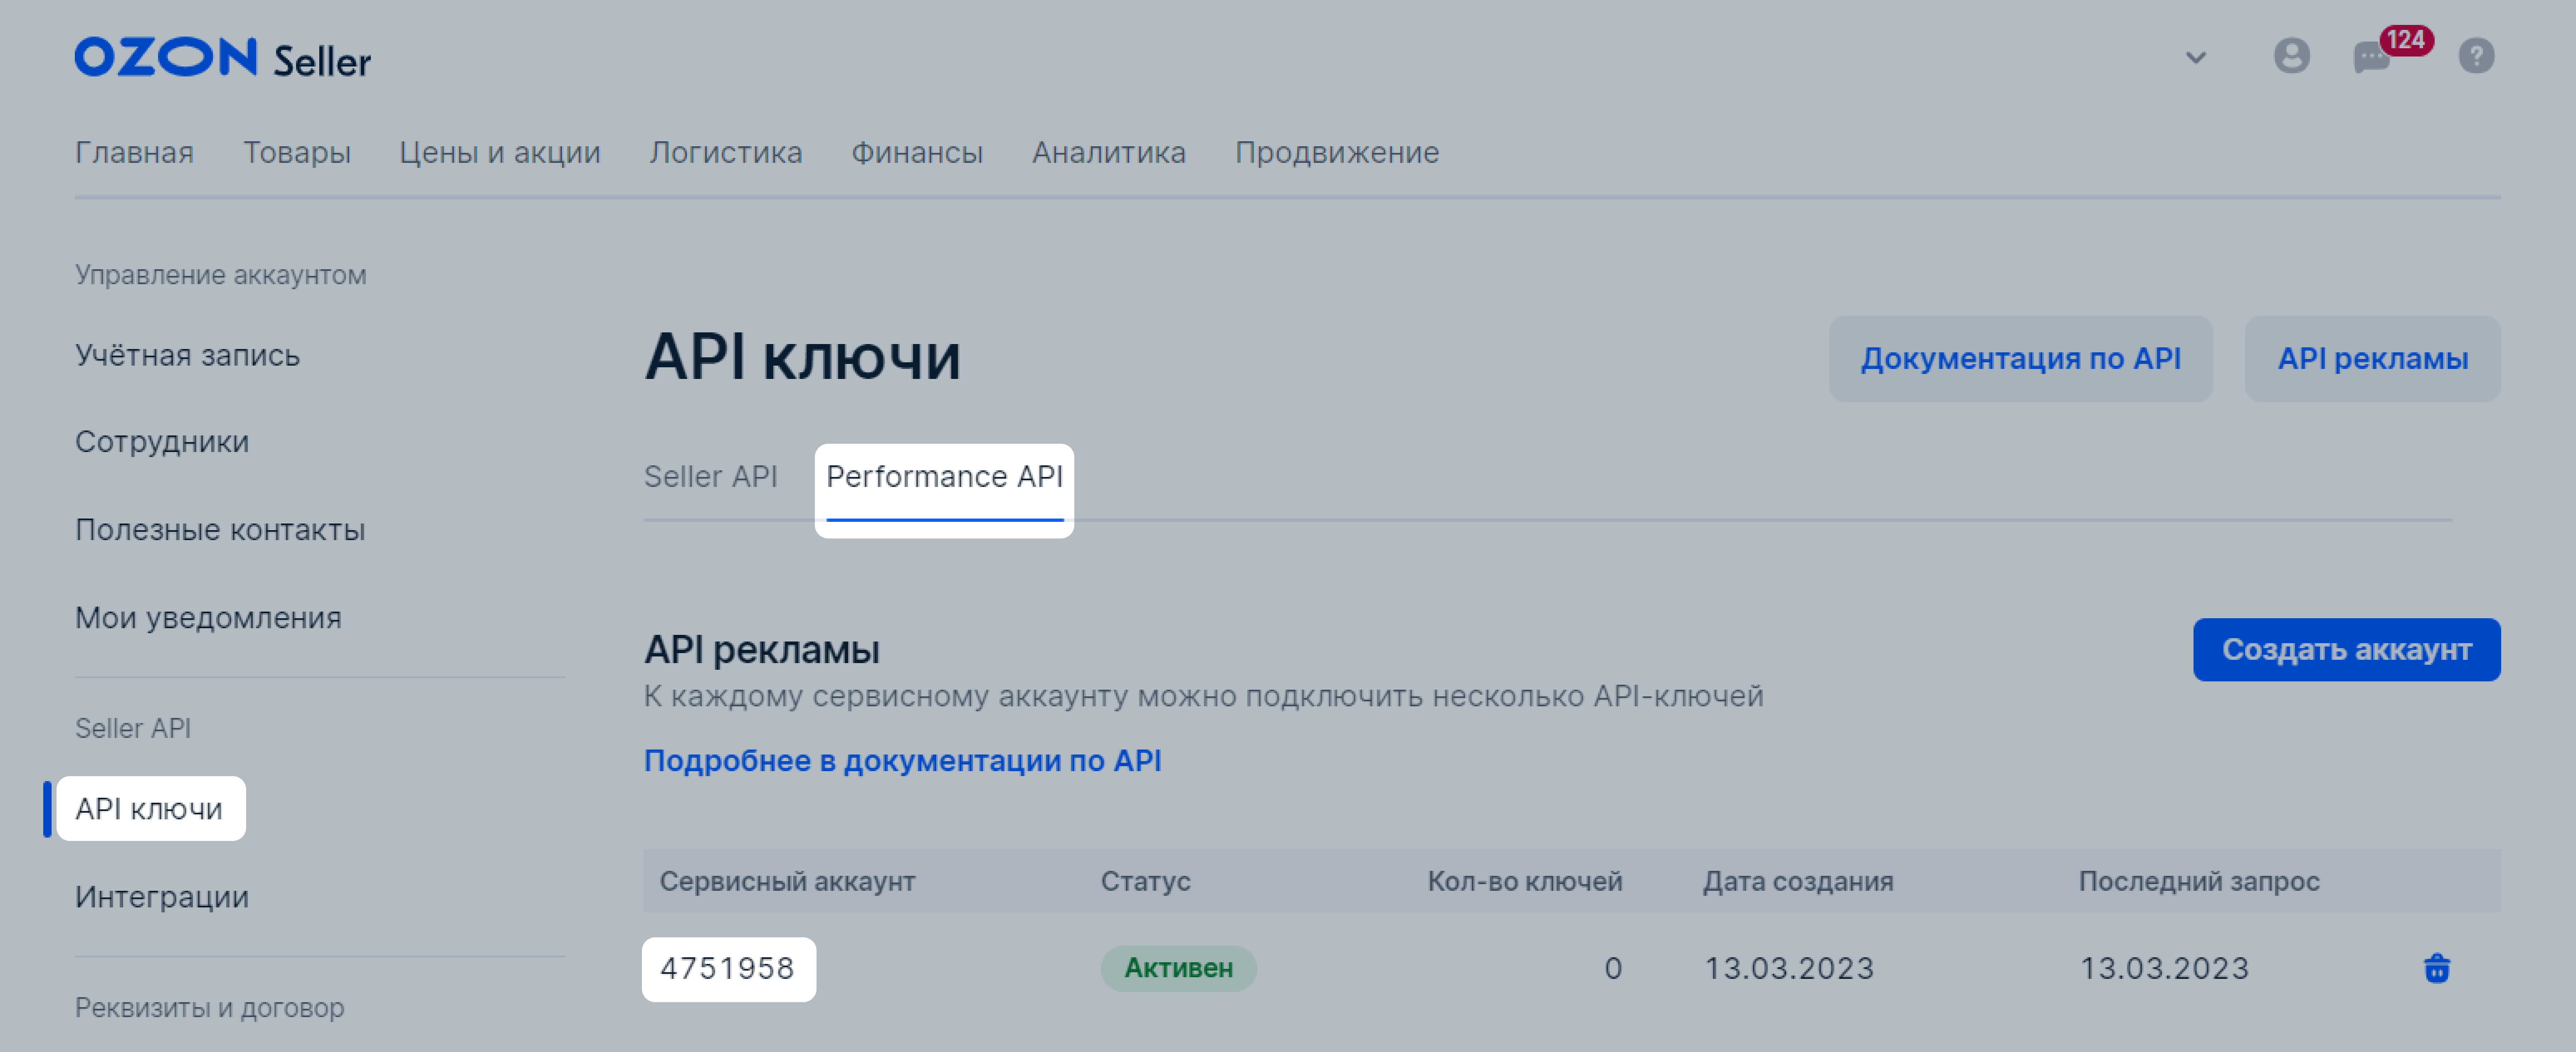The image size is (2576, 1052).
Task: Open Учётная запись in the sidebar
Action: [188, 356]
